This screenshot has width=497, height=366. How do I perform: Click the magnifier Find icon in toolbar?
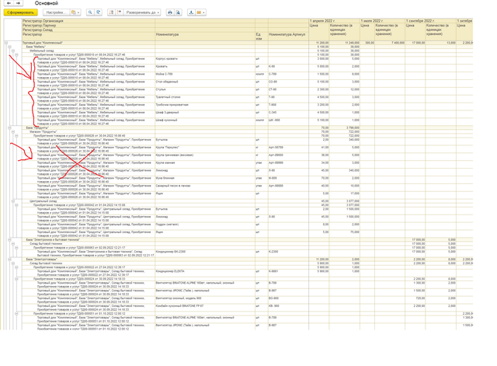[x=90, y=12]
